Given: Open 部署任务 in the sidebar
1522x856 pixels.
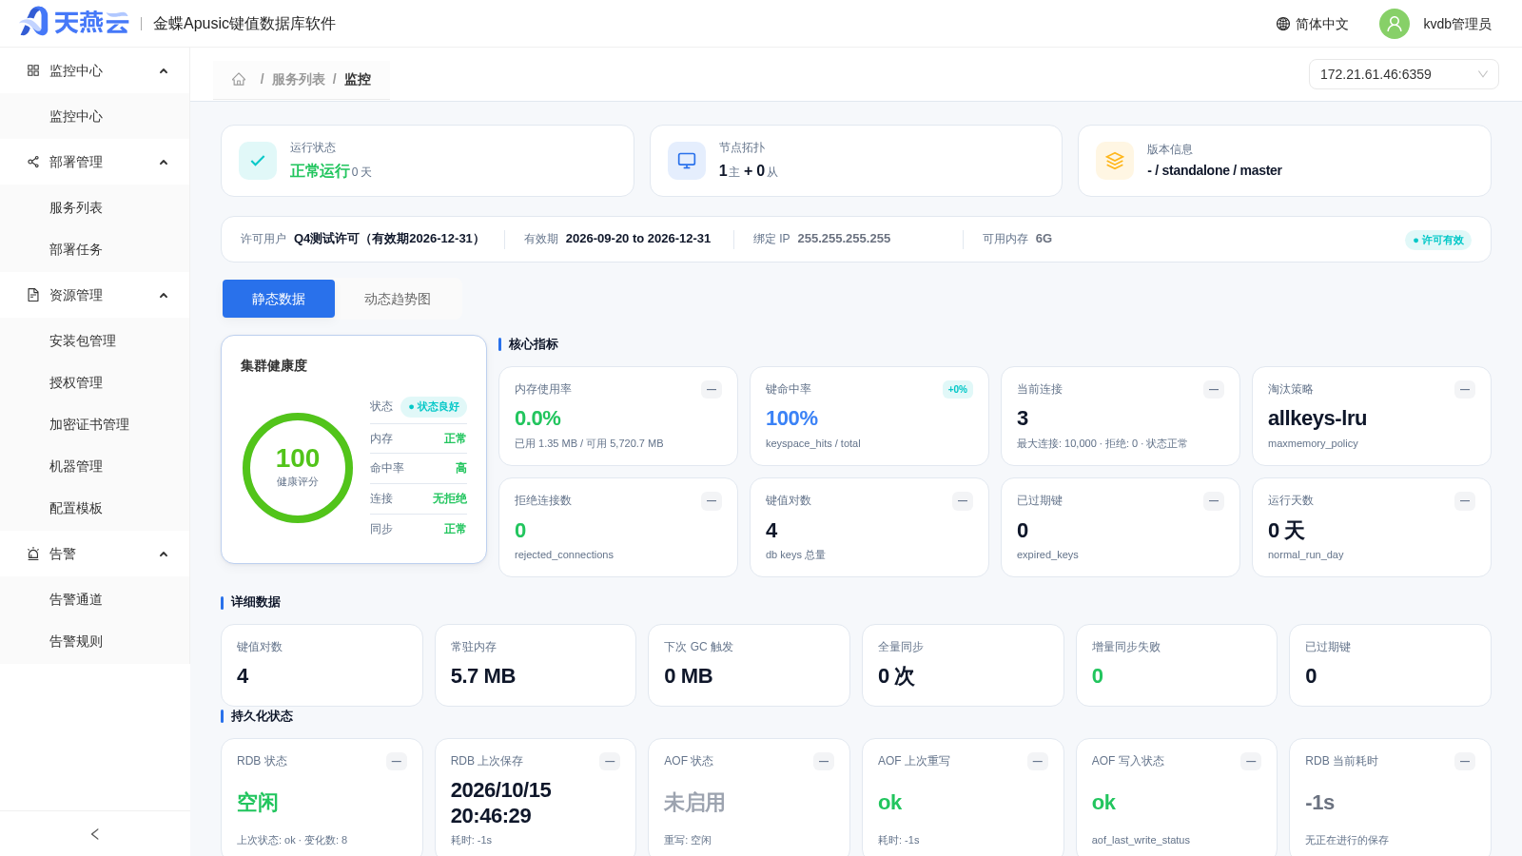Looking at the screenshot, I should click(95, 249).
